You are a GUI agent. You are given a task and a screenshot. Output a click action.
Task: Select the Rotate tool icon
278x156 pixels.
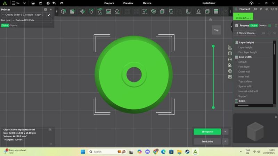[x=91, y=11]
